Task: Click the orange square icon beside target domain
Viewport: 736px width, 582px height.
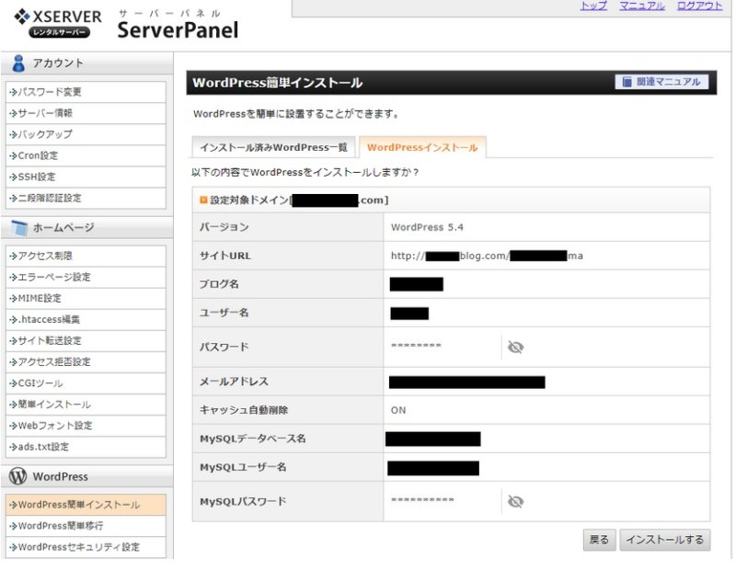Action: pyautogui.click(x=203, y=200)
